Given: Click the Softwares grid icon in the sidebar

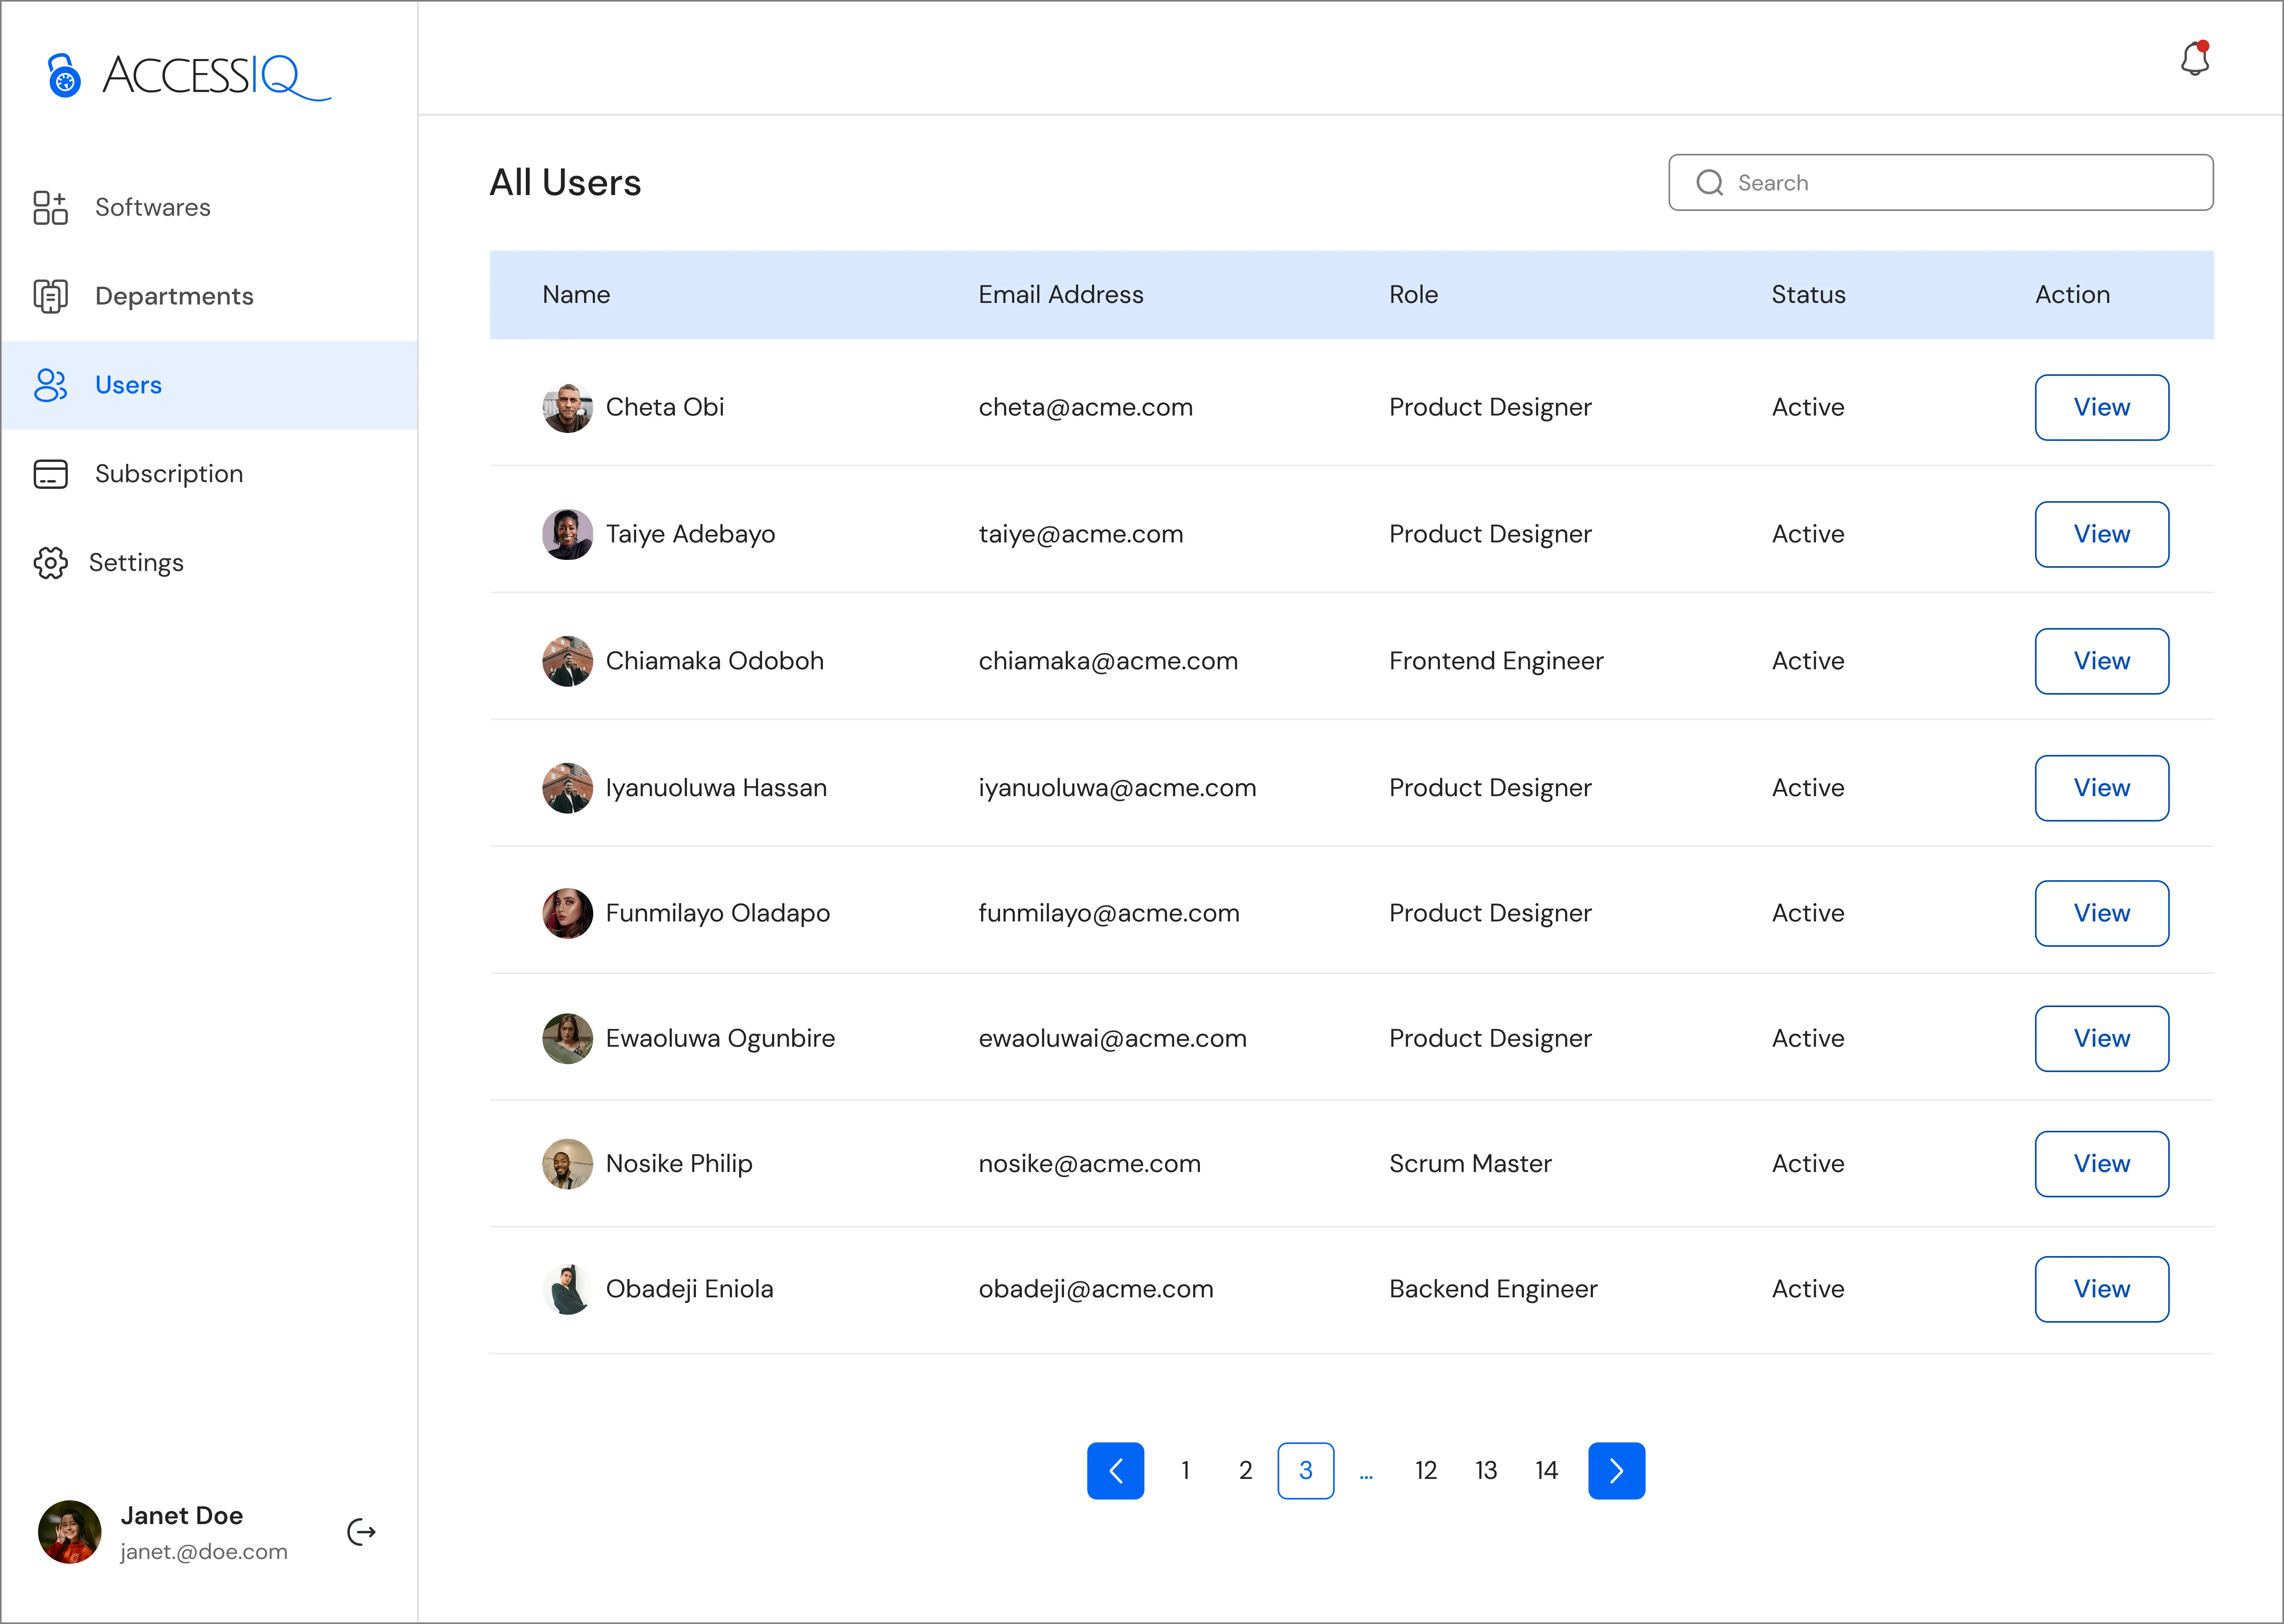Looking at the screenshot, I should coord(50,207).
